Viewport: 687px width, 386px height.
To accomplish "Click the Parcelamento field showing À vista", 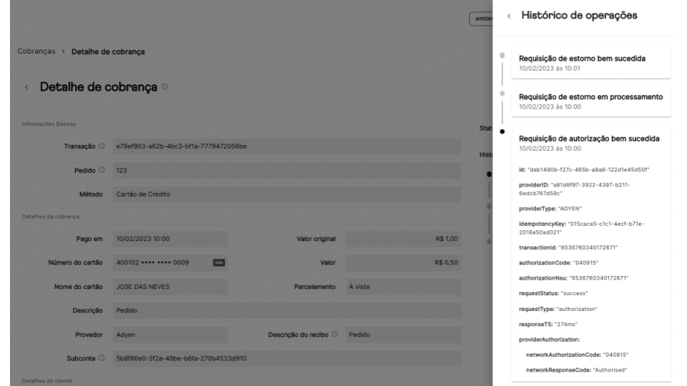I will pos(403,287).
